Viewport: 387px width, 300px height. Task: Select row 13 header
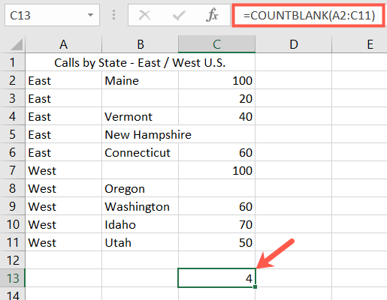[x=13, y=278]
